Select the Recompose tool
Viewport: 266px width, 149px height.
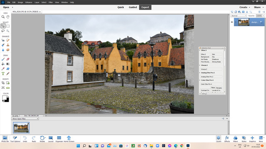[x=8, y=83]
